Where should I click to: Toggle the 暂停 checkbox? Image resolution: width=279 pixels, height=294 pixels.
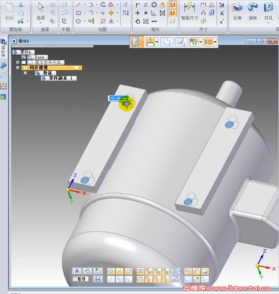tap(75, 279)
